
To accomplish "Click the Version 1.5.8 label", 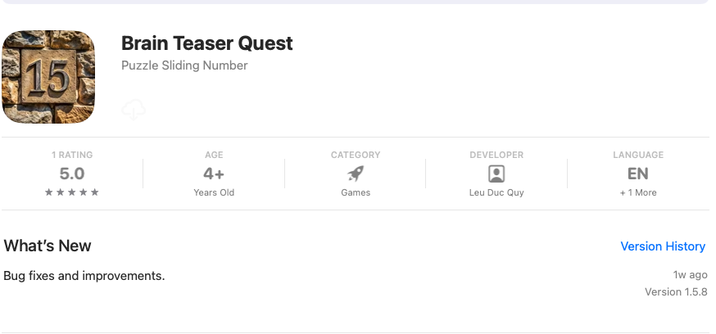I will click(675, 292).
